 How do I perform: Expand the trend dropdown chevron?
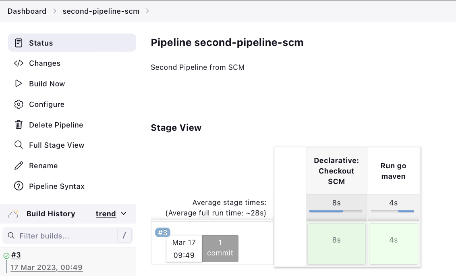(x=123, y=214)
